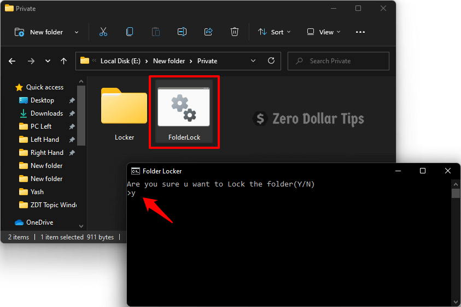Open the View layout menu
This screenshot has height=307, width=461.
coord(324,32)
